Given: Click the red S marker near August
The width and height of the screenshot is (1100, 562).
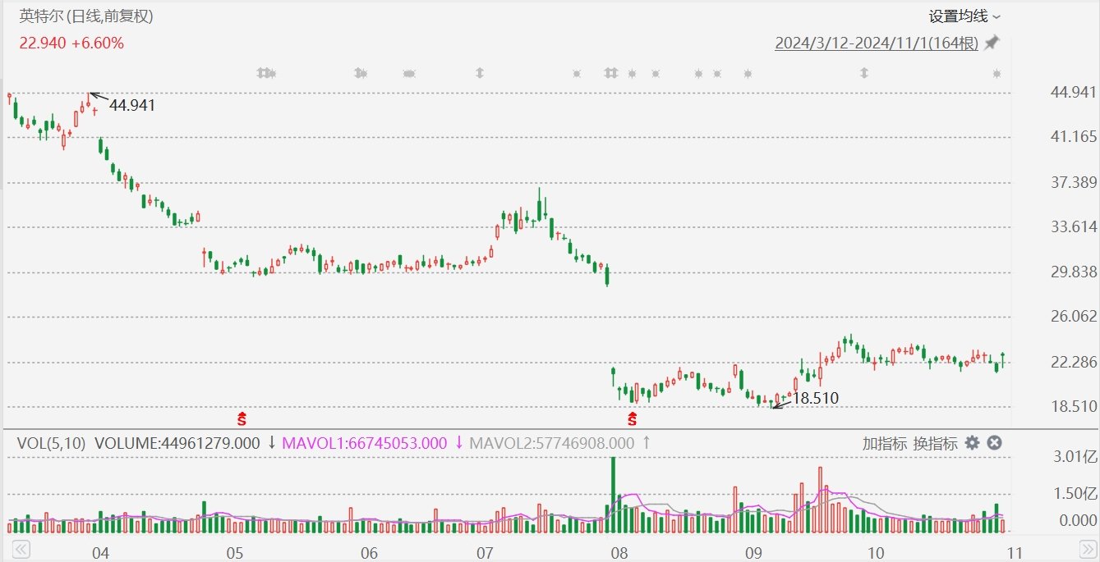Looking at the screenshot, I should click(x=633, y=419).
